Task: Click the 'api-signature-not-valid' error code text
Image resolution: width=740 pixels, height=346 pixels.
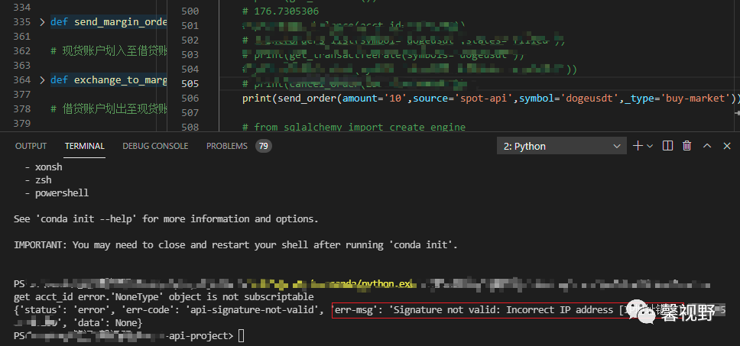Action: pos(255,310)
